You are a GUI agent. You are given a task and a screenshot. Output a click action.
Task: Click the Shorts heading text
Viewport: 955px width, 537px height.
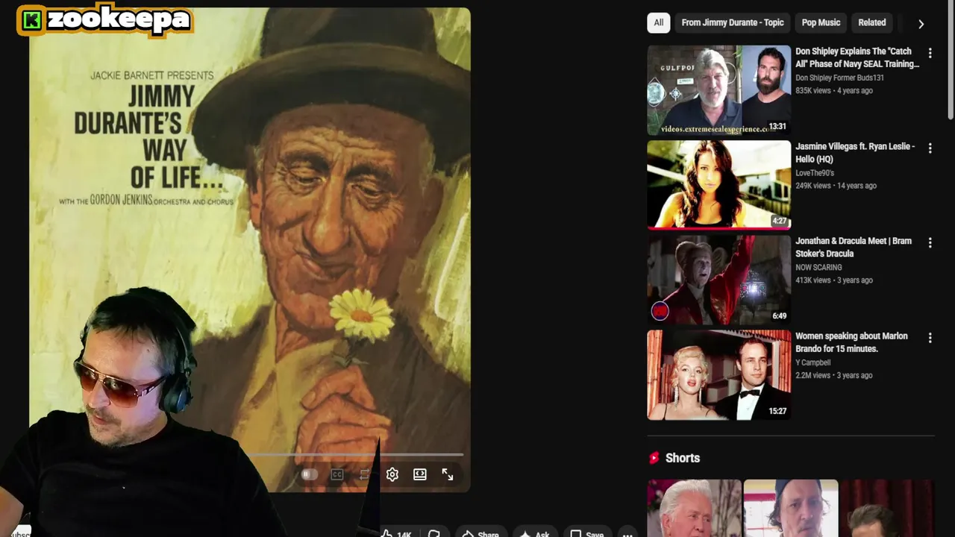pyautogui.click(x=683, y=458)
